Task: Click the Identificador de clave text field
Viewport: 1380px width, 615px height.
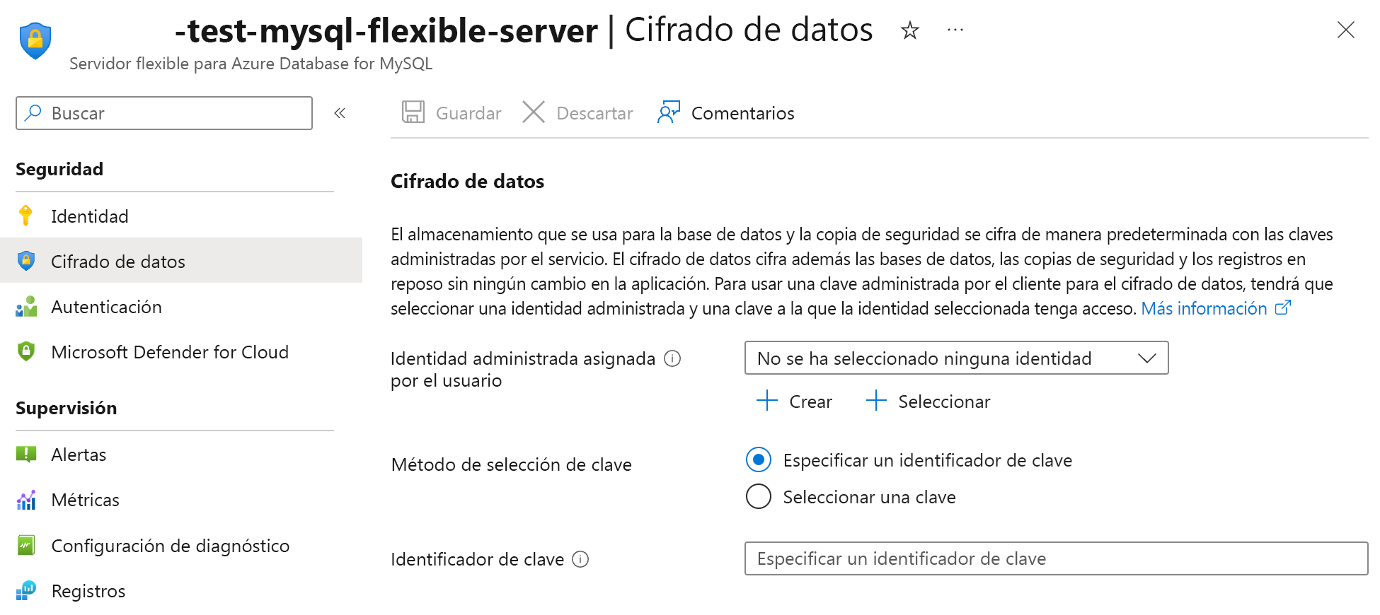Action: [1056, 558]
